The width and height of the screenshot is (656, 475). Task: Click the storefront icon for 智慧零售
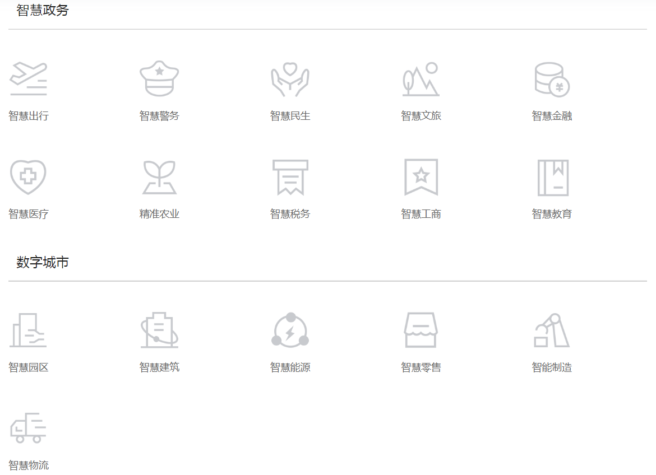[x=421, y=330]
